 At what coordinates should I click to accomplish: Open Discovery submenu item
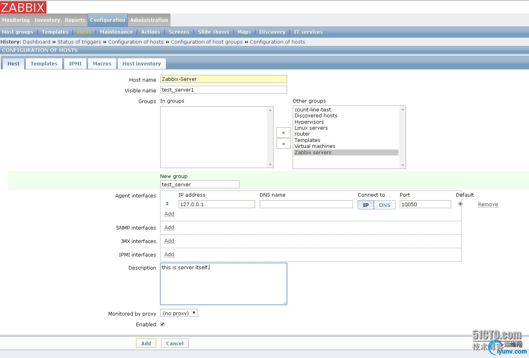pos(272,32)
